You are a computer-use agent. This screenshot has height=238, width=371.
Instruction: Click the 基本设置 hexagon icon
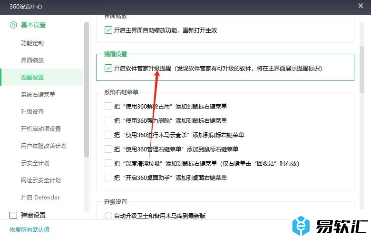point(13,25)
